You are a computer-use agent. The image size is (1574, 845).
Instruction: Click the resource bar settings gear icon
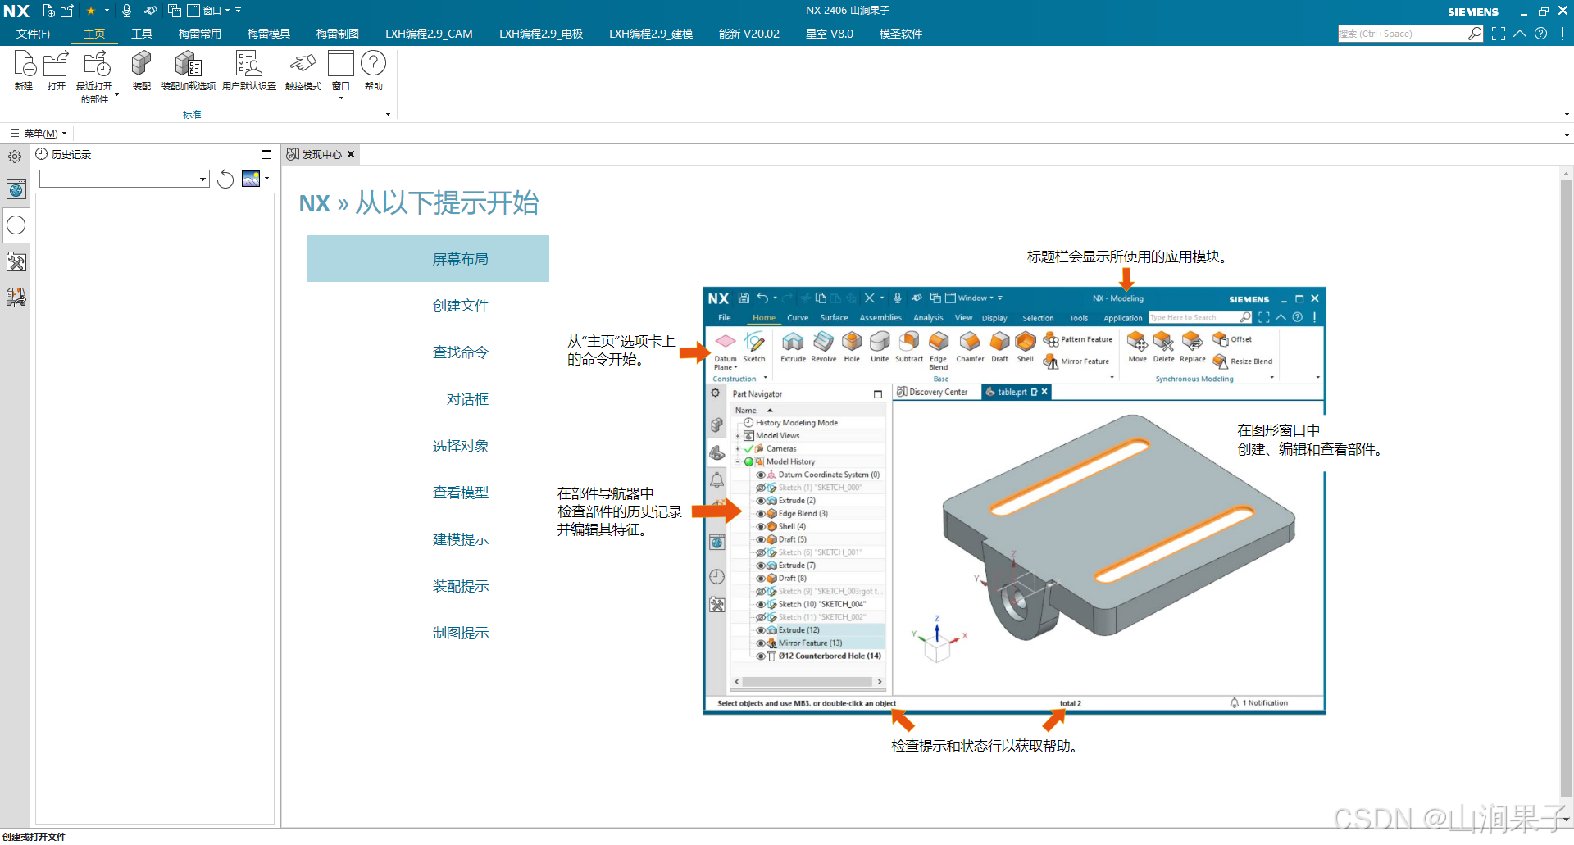point(15,156)
